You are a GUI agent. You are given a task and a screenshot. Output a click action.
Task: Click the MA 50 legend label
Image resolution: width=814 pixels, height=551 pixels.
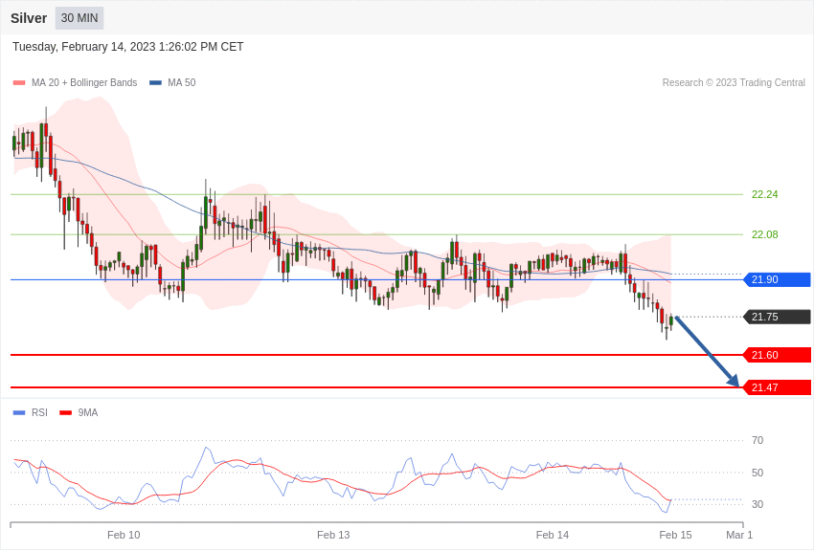(182, 83)
